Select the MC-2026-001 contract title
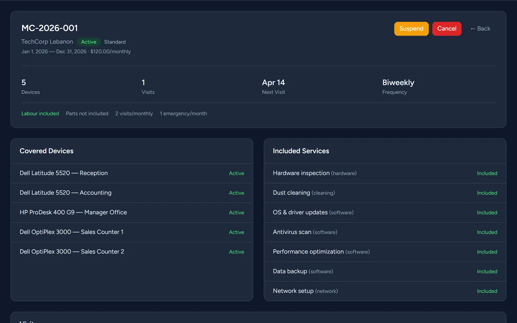The image size is (517, 323). point(50,28)
